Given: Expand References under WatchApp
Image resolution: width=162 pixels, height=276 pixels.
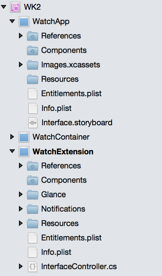Looking at the screenshot, I should 21,36.
